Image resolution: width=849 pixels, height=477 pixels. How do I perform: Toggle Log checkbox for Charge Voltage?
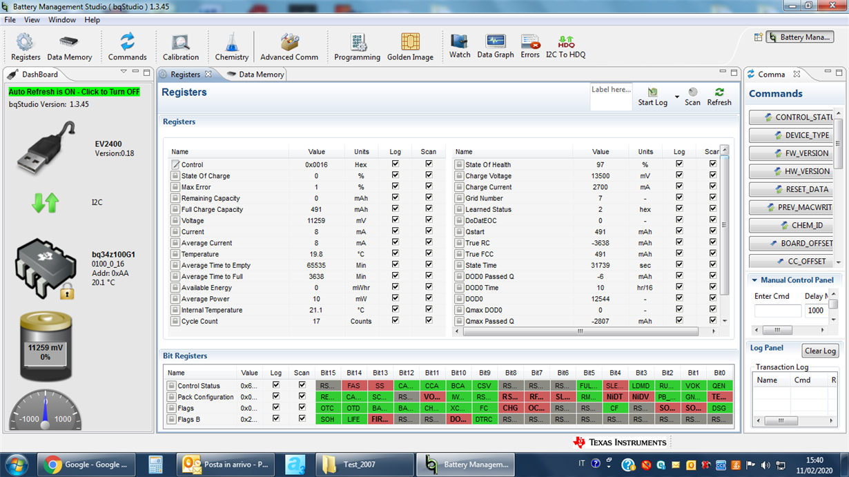679,175
